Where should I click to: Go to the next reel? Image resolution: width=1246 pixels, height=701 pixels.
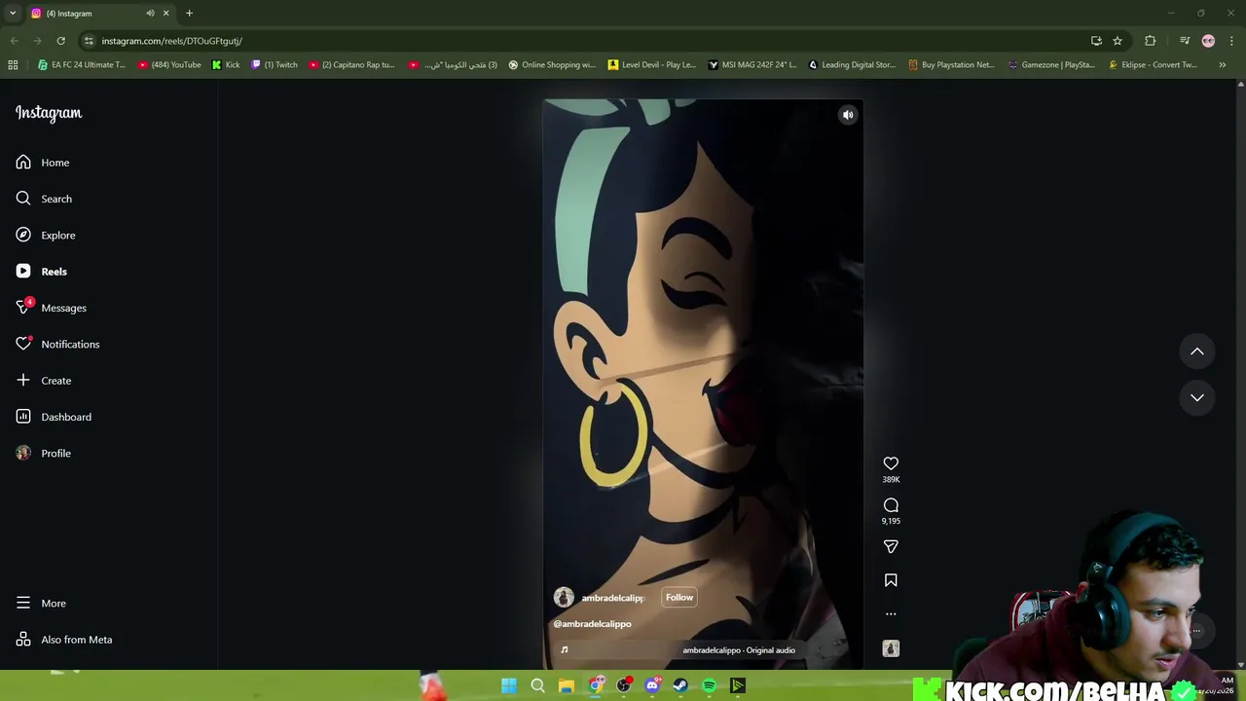pyautogui.click(x=1197, y=397)
